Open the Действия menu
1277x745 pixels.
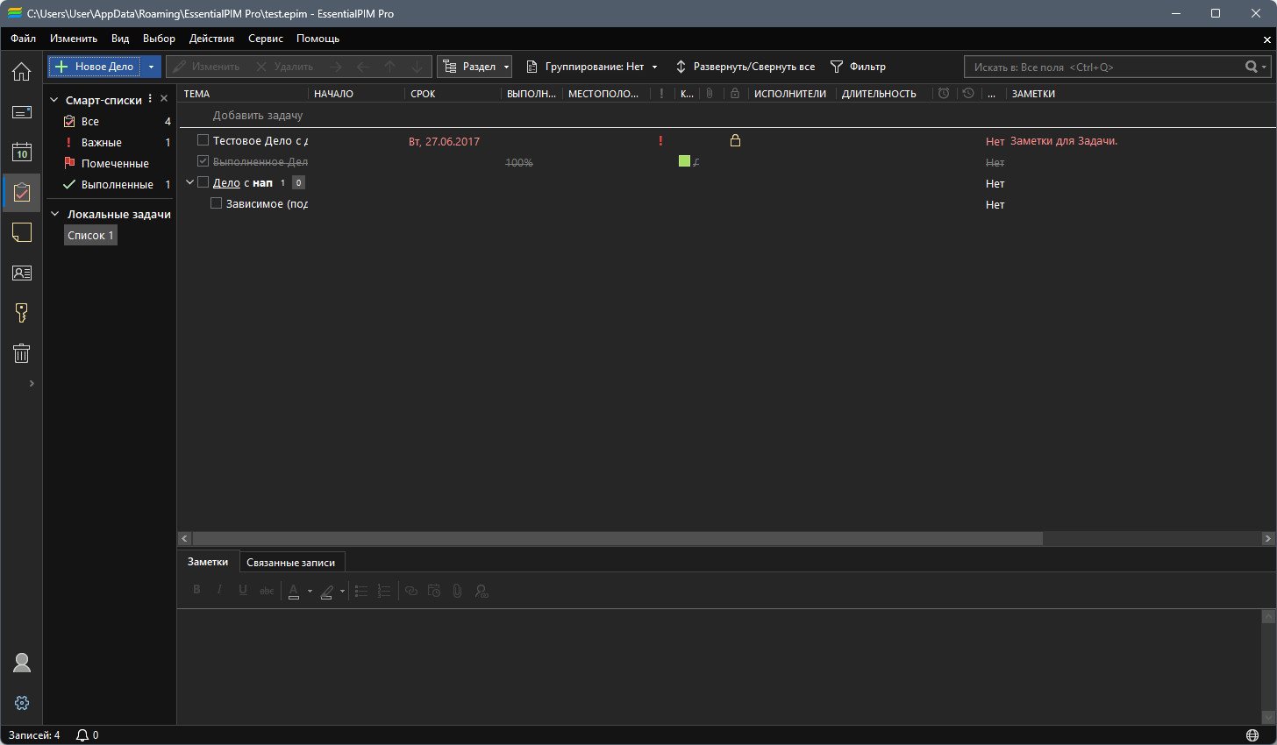click(x=211, y=39)
